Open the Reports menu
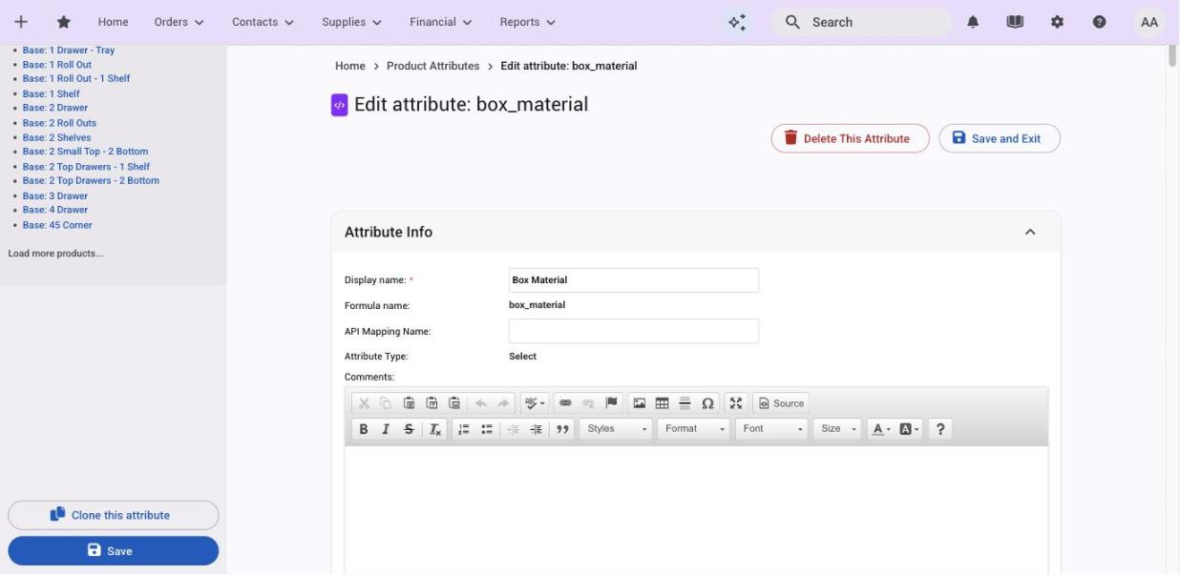The image size is (1180, 575). [x=528, y=22]
